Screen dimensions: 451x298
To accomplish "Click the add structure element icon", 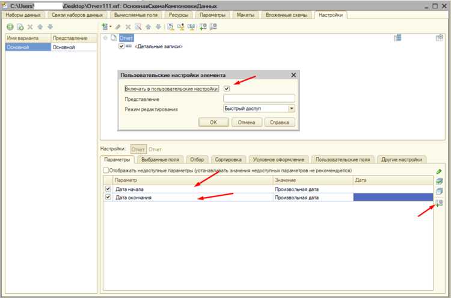I will pos(105,26).
